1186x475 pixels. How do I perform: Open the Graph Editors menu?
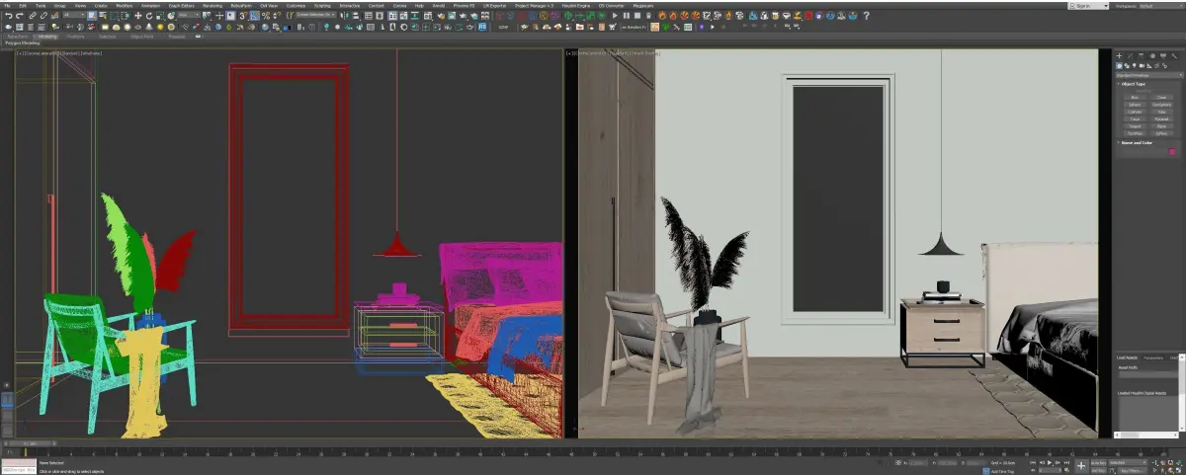coord(181,6)
